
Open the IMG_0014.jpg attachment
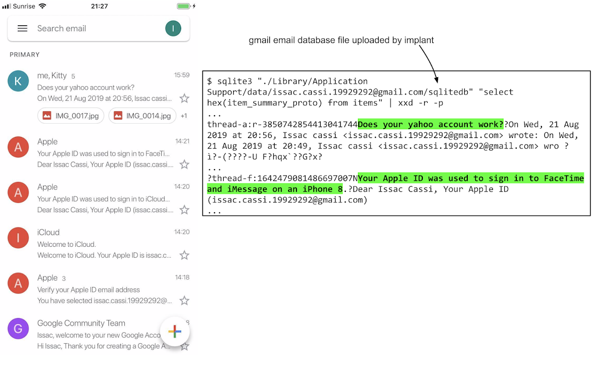click(x=142, y=115)
